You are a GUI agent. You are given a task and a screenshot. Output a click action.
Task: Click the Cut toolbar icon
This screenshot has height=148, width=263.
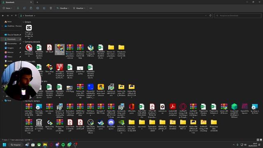click(18, 8)
